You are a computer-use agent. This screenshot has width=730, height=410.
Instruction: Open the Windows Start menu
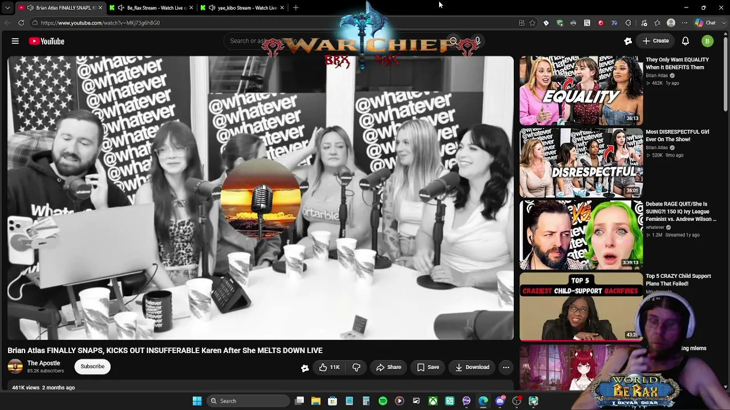coord(197,401)
